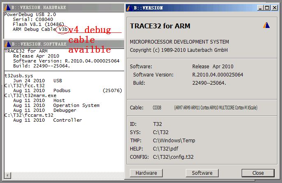Click 't32usb.sys' file entry
This screenshot has width=282, height=183.
(x=19, y=76)
